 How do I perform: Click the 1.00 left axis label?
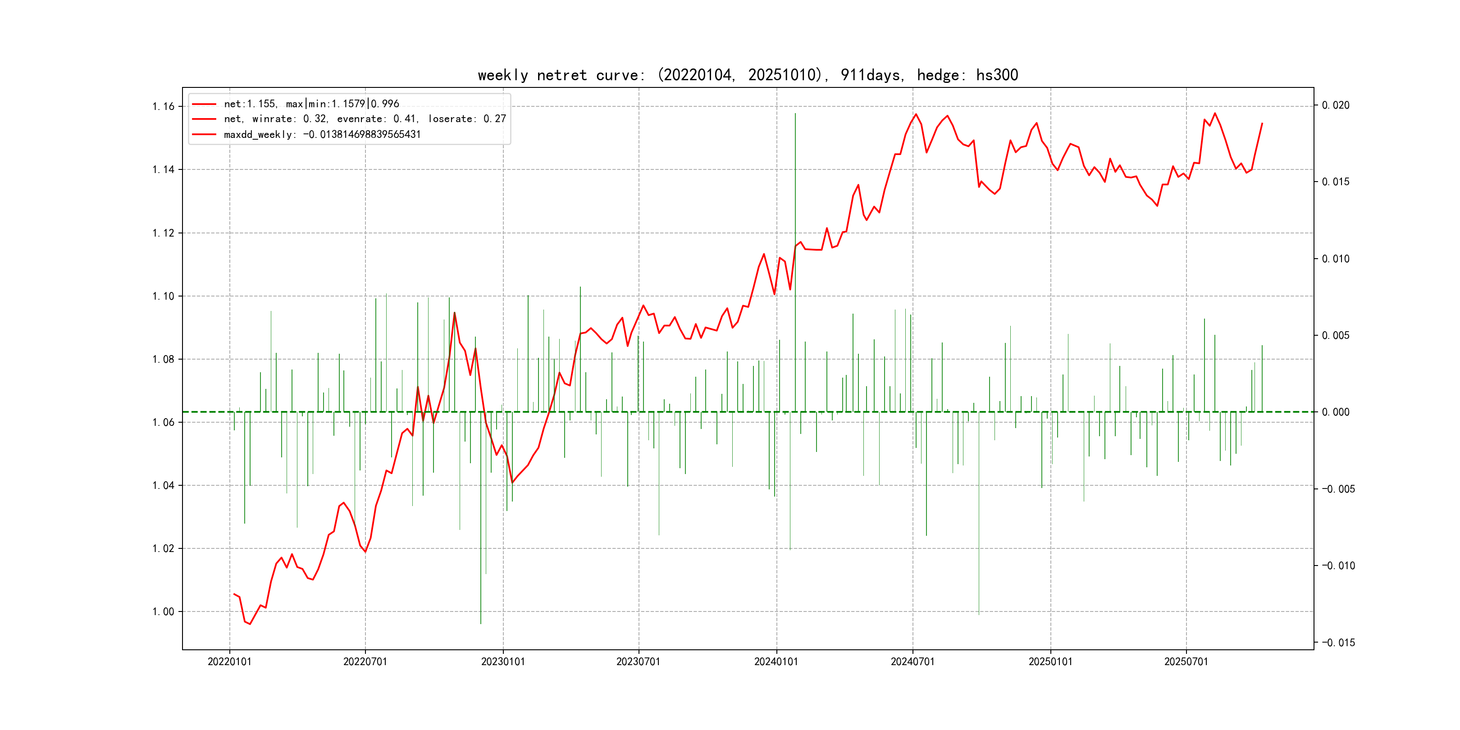163,611
